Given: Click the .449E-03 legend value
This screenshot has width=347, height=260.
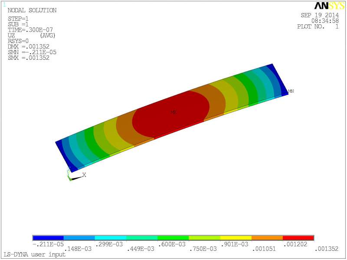Looking at the screenshot, I should (x=141, y=249).
